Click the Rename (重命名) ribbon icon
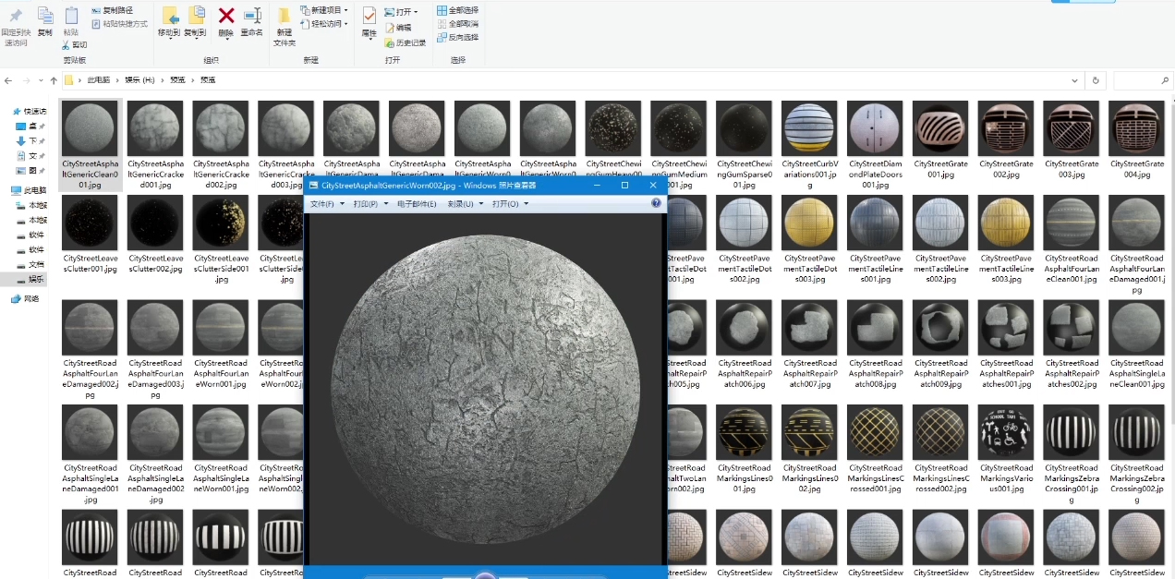This screenshot has height=579, width=1175. pos(251,16)
